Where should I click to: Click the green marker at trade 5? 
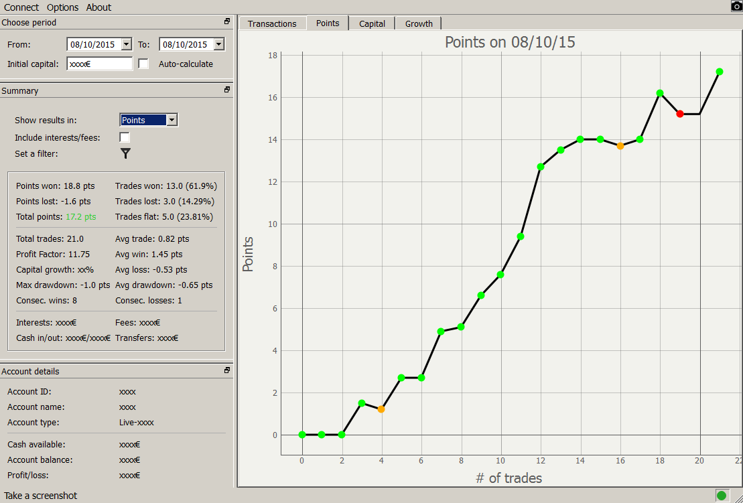click(x=401, y=378)
